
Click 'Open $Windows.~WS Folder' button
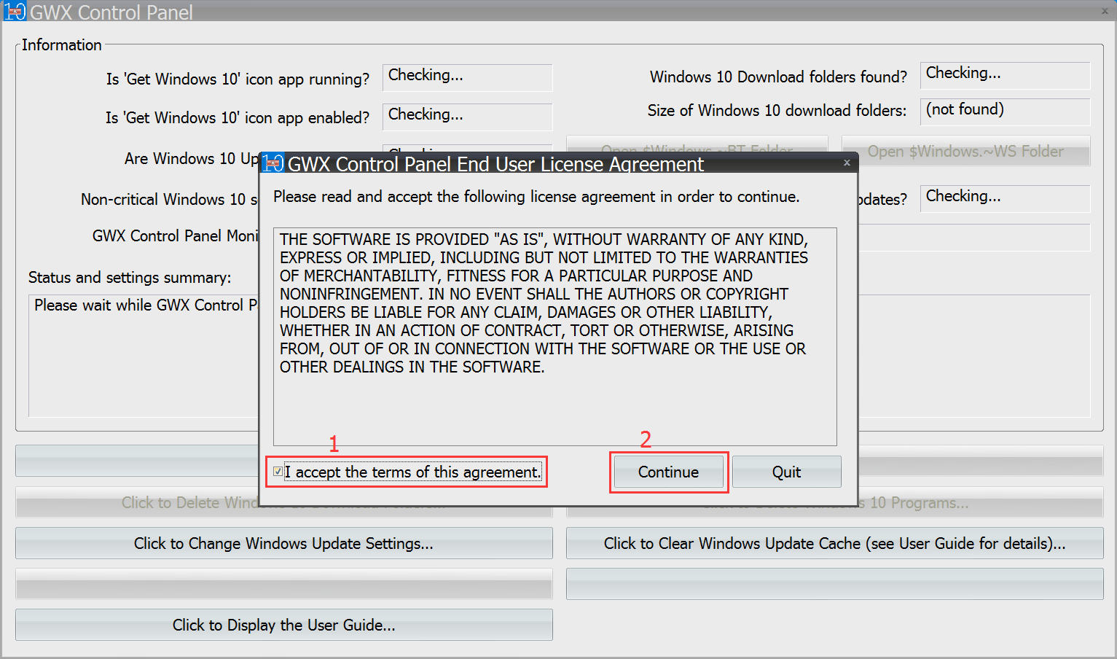[966, 151]
